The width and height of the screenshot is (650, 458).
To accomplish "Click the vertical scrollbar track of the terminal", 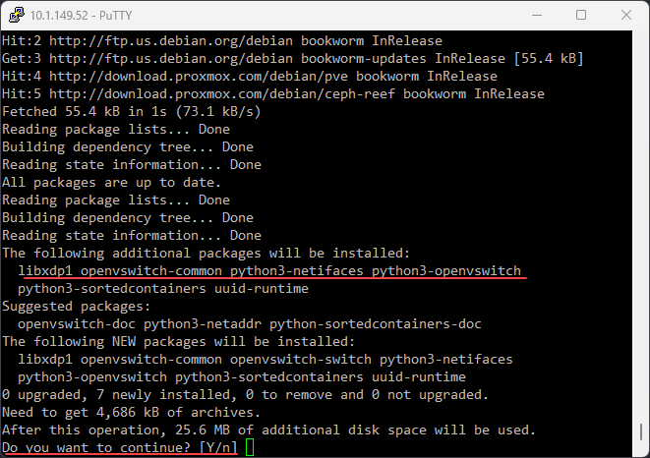I will 640,246.
